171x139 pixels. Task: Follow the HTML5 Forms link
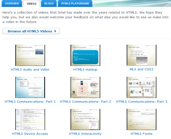coord(142,134)
